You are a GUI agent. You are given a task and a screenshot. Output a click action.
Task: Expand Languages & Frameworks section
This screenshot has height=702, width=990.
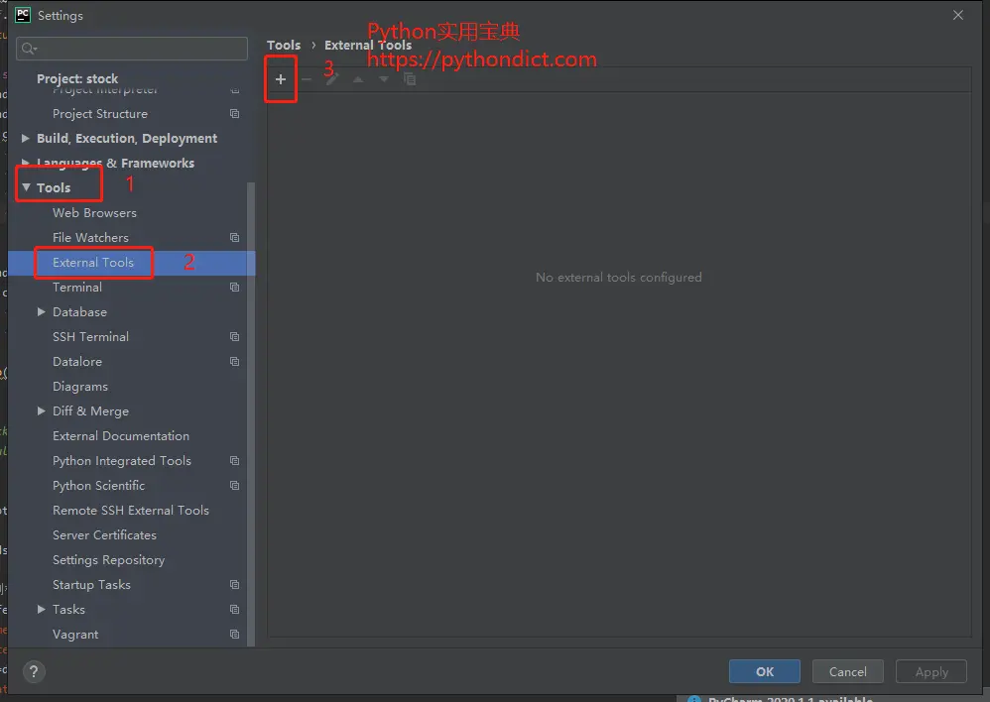(x=25, y=163)
